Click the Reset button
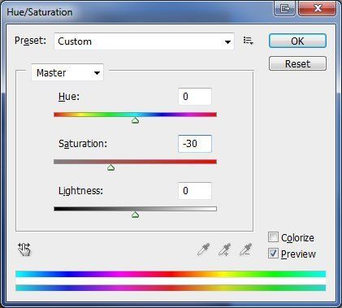 [297, 63]
